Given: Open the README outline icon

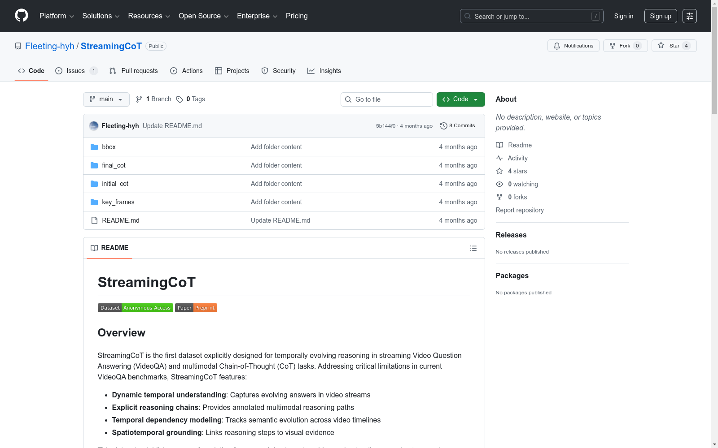Looking at the screenshot, I should tap(473, 248).
